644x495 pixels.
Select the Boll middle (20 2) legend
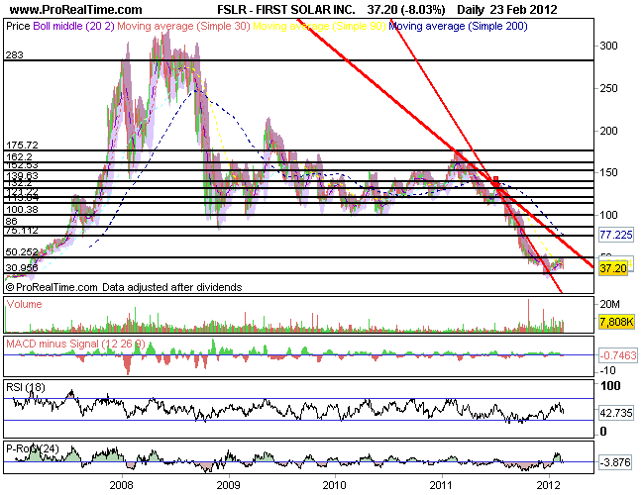73,26
